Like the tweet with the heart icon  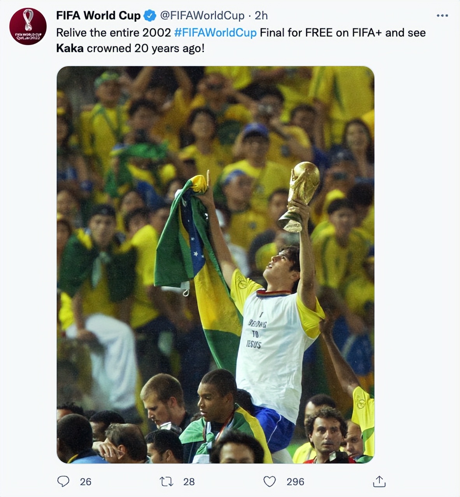[269, 481]
